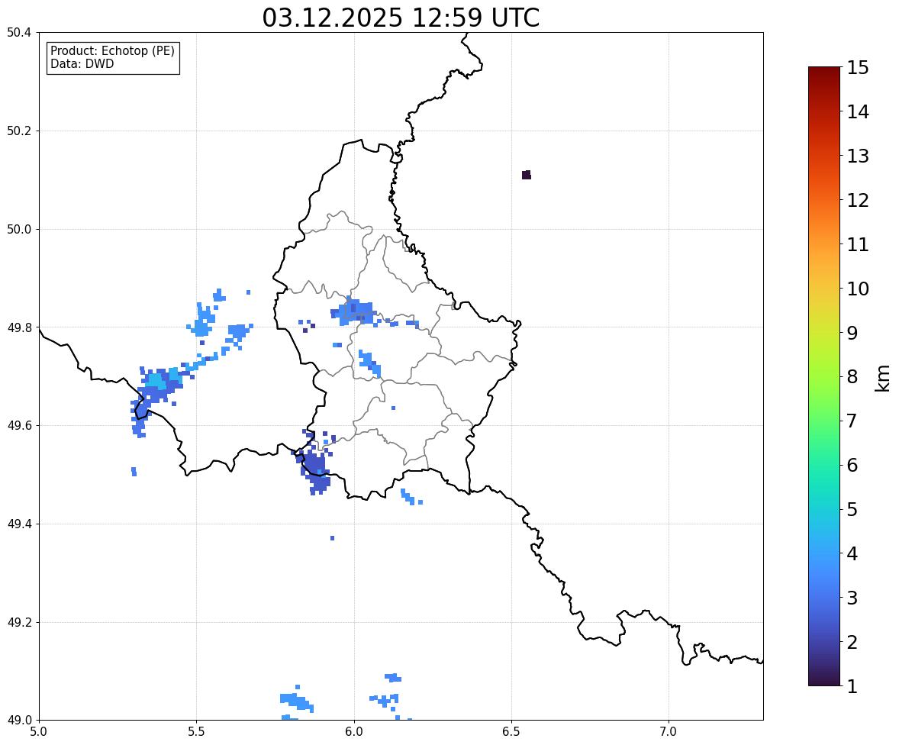Click the x-axis label 6.0
Screen dimensions: 899x745
[354, 732]
